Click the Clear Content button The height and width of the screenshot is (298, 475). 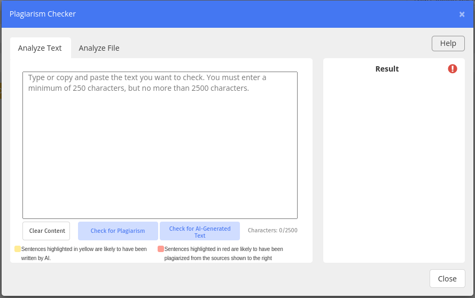click(x=46, y=231)
